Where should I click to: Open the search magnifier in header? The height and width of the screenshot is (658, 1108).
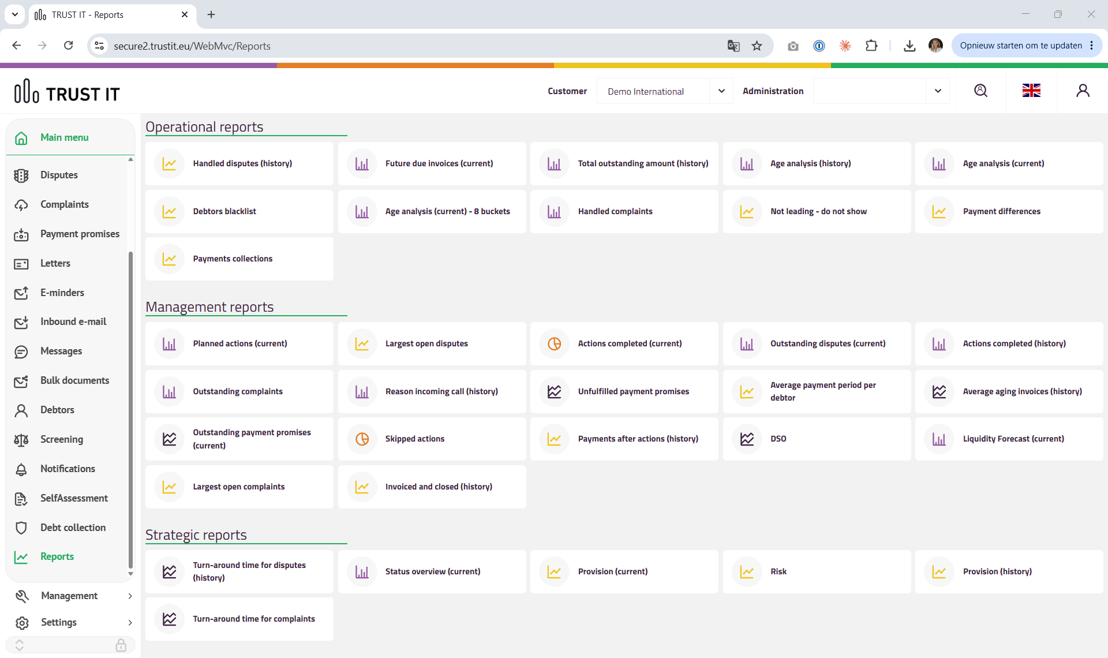point(980,91)
